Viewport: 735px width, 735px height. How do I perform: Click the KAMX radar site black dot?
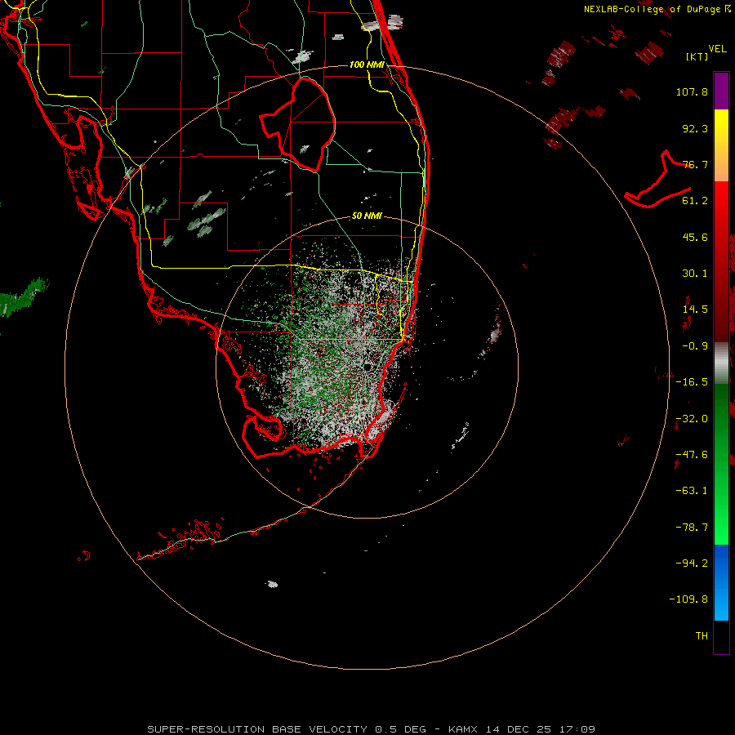pyautogui.click(x=367, y=366)
